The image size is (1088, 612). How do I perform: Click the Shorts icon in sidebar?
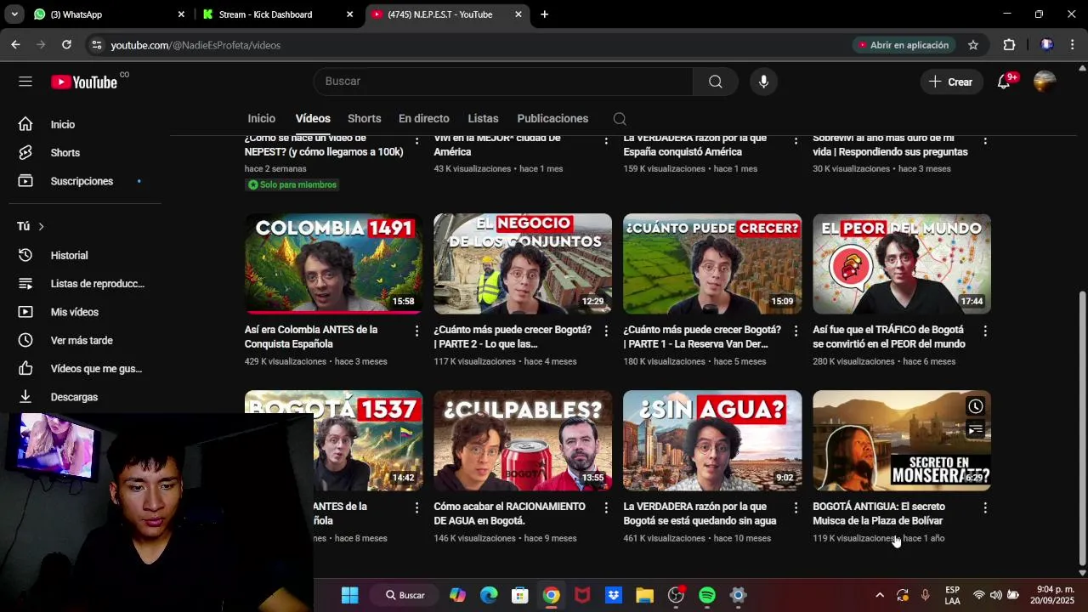point(25,153)
